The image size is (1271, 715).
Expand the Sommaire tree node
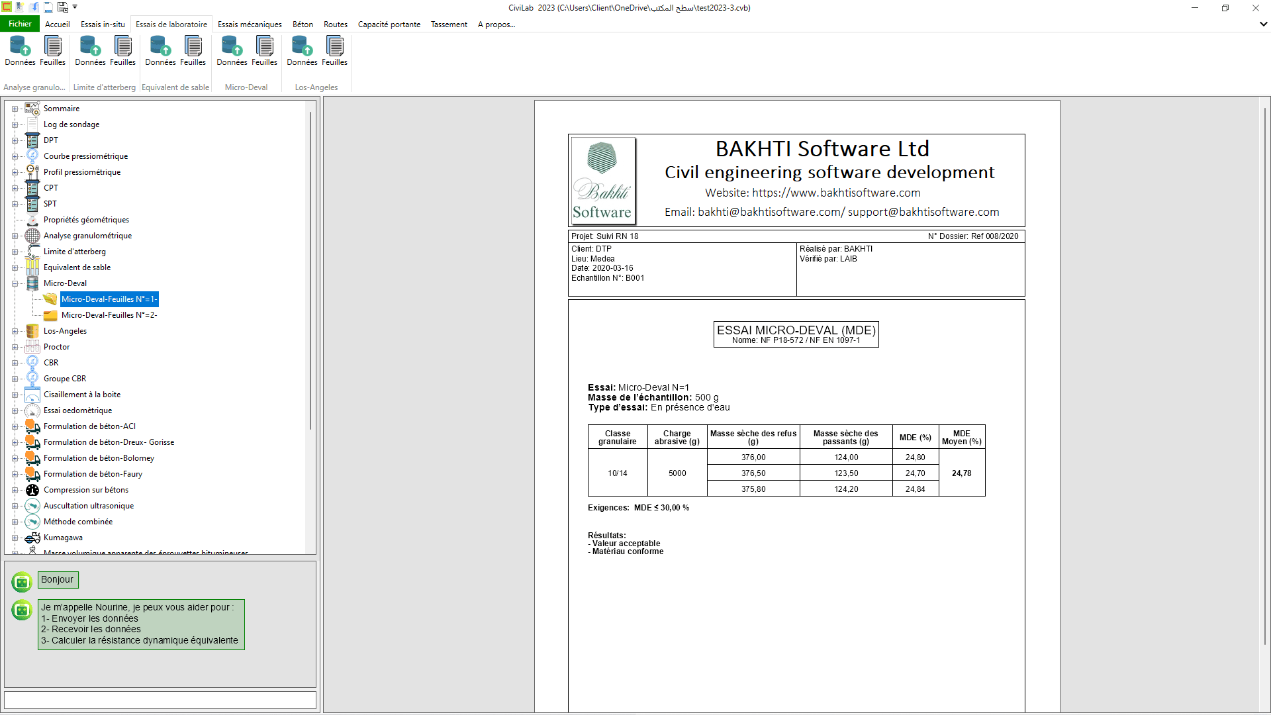15,109
